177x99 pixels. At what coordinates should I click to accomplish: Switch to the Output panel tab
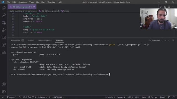point(31,40)
